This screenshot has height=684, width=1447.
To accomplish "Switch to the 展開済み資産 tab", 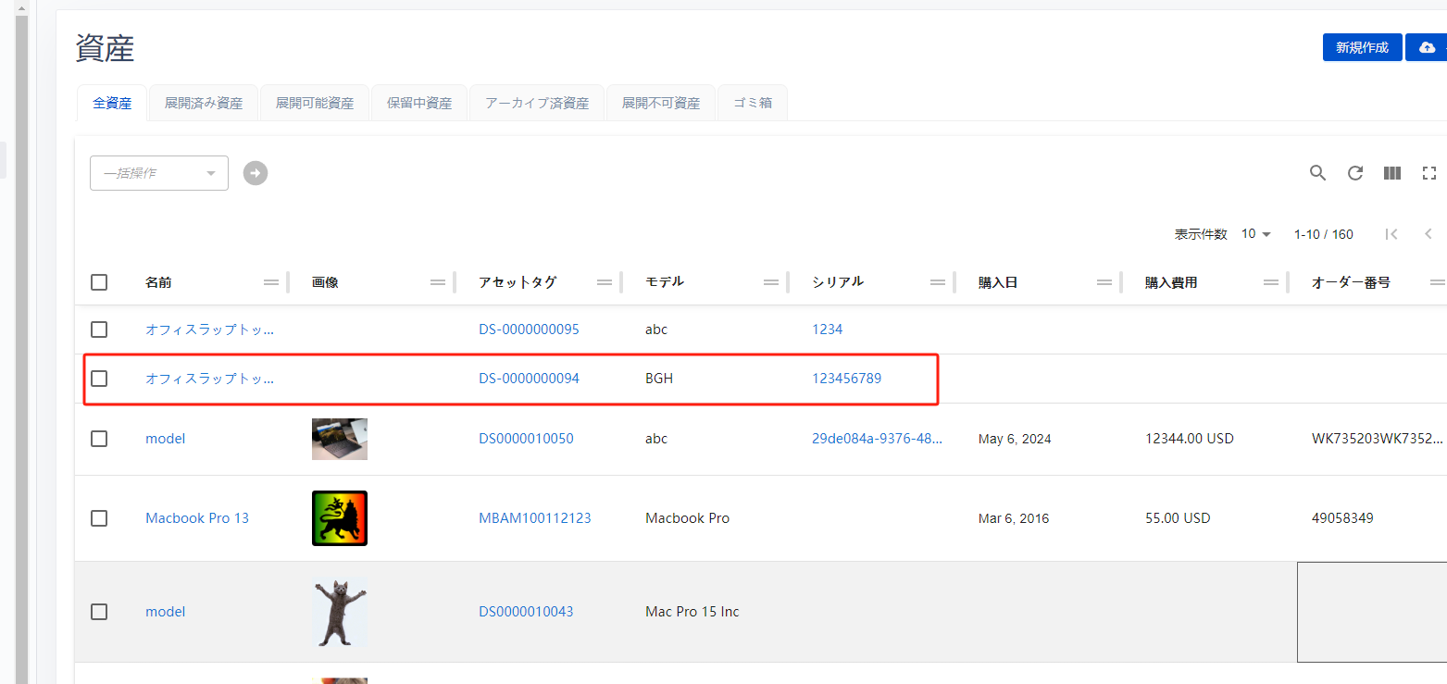I will [x=203, y=104].
